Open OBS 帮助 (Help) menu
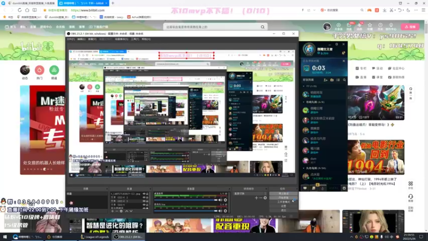Image resolution: width=428 pixels, height=241 pixels. coord(146,39)
